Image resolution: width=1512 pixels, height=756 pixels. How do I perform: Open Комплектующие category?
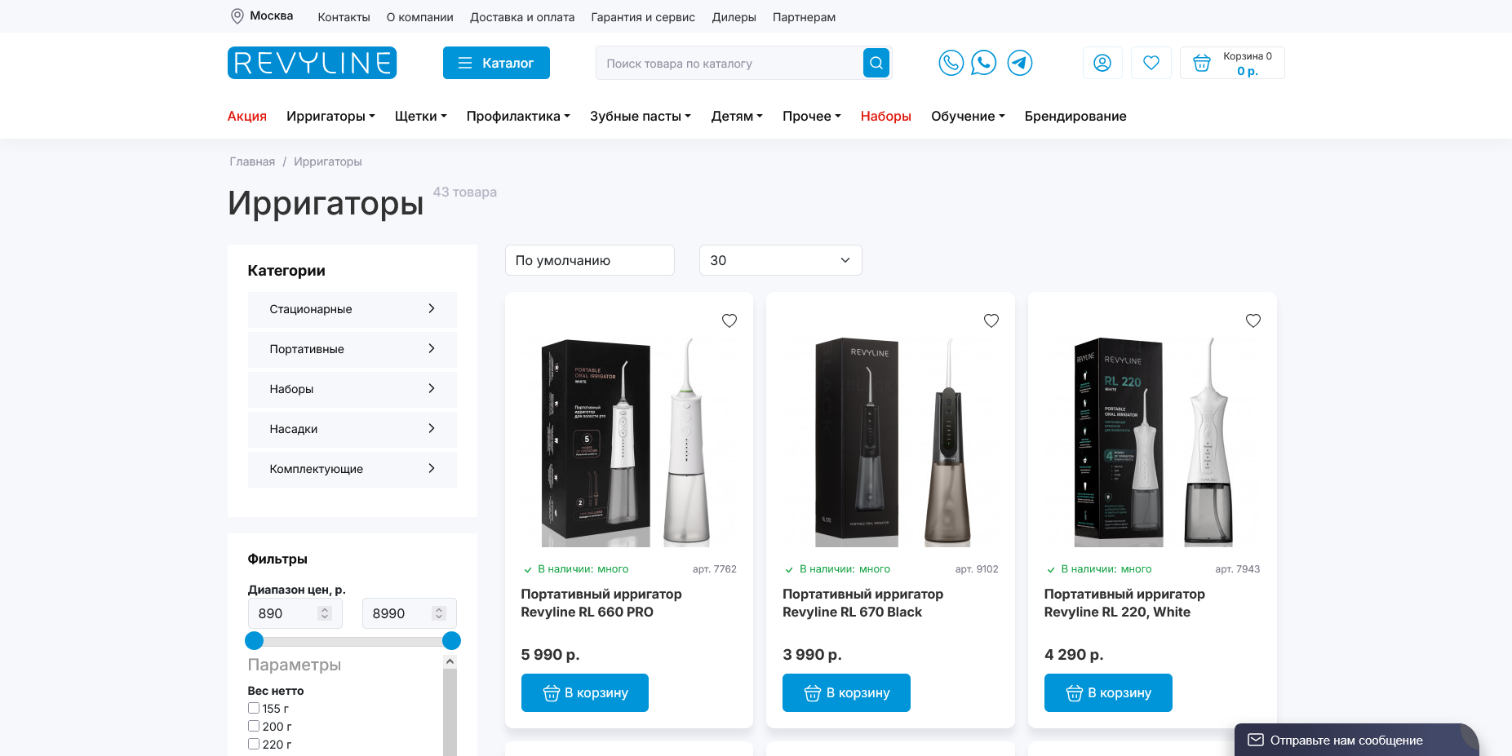click(x=353, y=469)
